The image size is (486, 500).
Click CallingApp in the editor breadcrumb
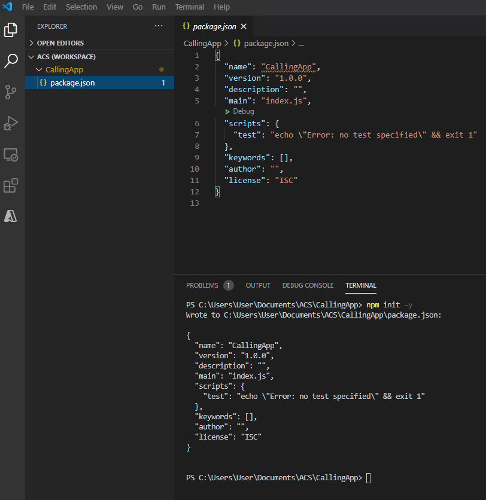pyautogui.click(x=202, y=44)
